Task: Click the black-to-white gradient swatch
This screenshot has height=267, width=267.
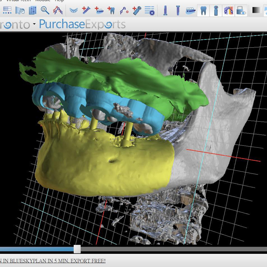Action: point(257,10)
